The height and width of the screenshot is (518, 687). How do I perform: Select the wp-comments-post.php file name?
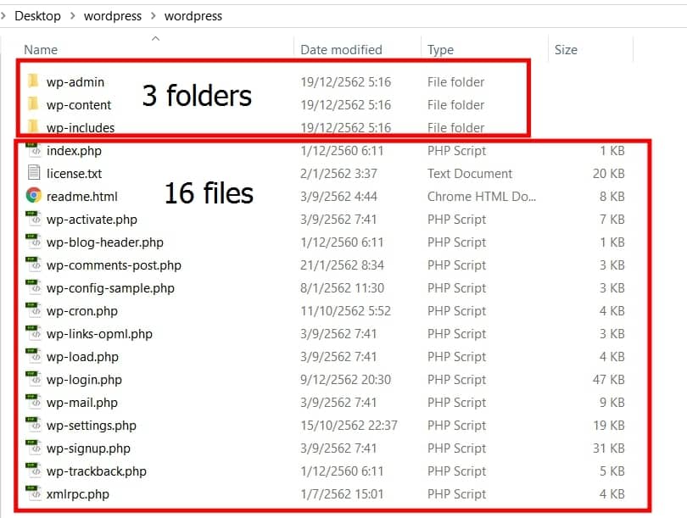click(114, 265)
